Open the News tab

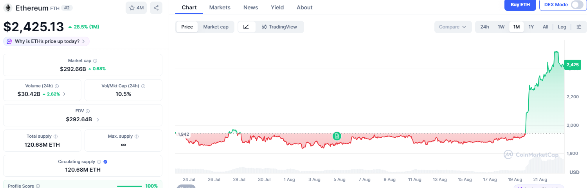click(x=250, y=7)
